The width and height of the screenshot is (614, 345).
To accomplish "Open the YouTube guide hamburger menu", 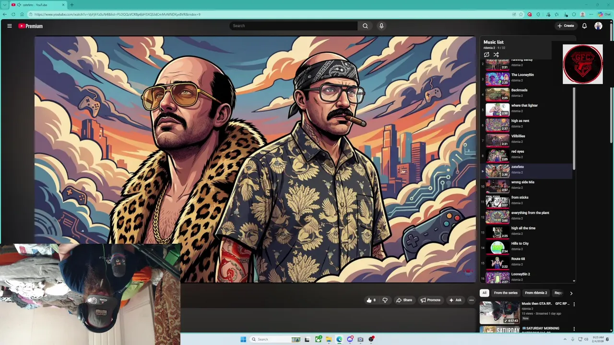I will tap(10, 26).
